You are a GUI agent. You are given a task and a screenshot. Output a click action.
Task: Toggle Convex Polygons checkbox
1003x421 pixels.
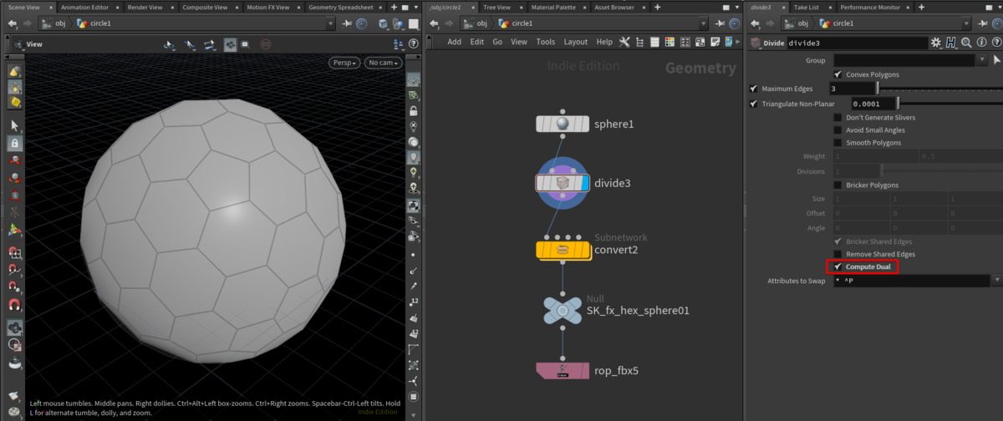838,74
